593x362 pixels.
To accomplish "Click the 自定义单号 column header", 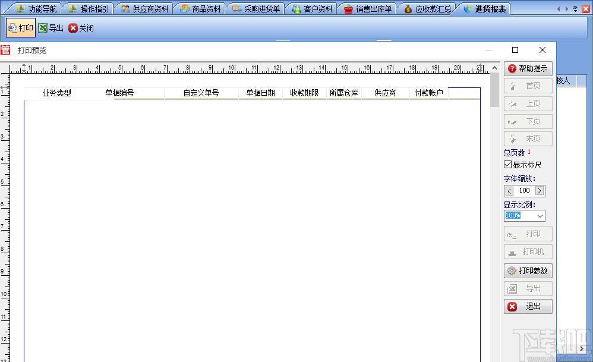I will (201, 93).
